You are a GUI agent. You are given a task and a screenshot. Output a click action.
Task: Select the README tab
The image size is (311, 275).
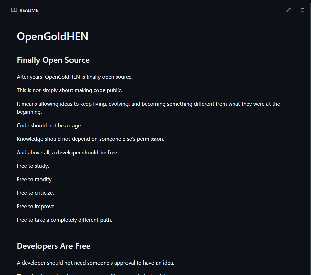25,10
